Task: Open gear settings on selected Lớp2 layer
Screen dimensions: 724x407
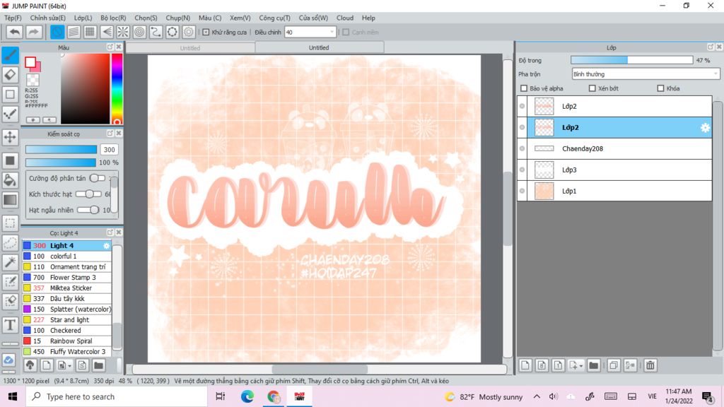Action: (705, 128)
